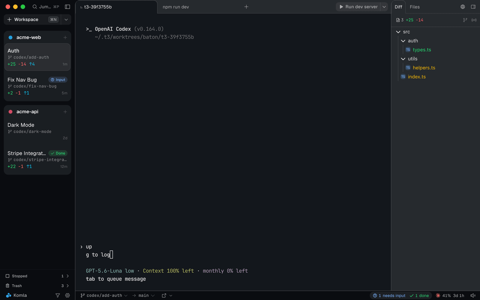Image resolution: width=480 pixels, height=300 pixels.
Task: Toggle the sound speaker icon
Action: pos(472,295)
